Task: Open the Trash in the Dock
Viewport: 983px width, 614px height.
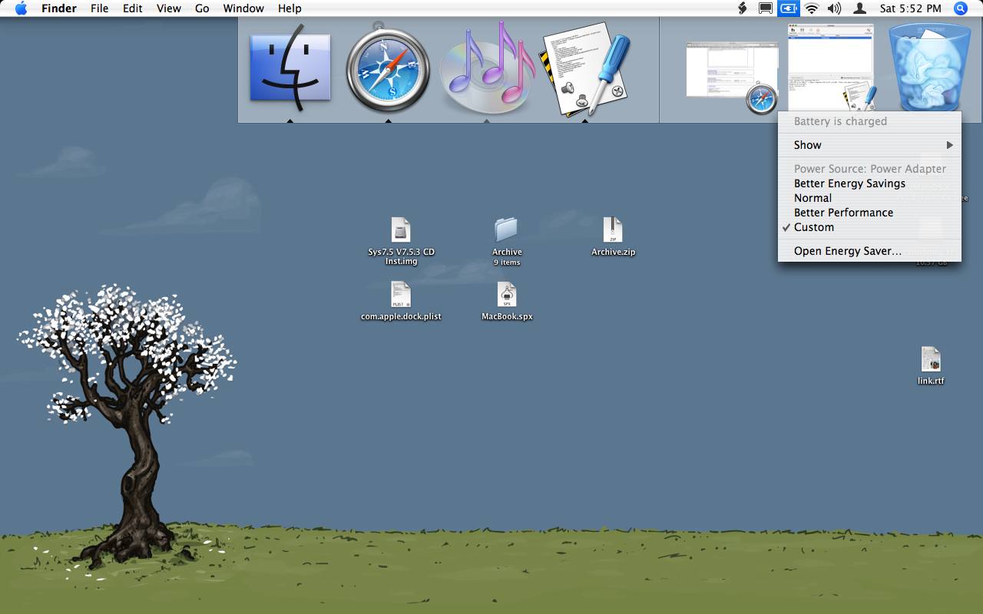Action: pyautogui.click(x=929, y=69)
